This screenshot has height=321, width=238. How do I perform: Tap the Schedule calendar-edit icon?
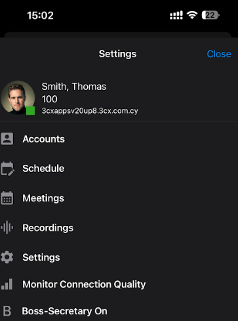coord(7,169)
